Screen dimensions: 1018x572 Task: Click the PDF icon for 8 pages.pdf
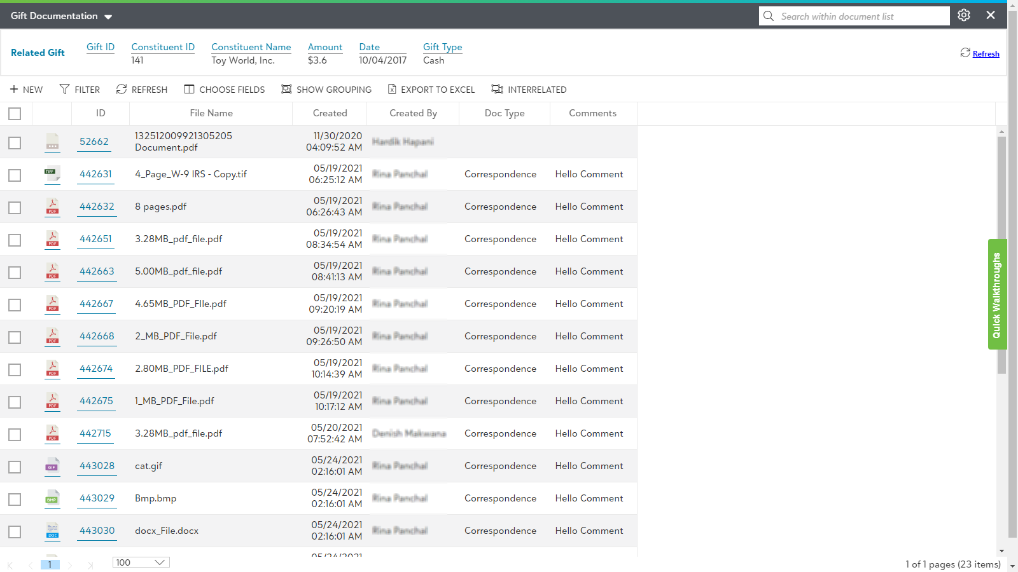click(x=52, y=207)
